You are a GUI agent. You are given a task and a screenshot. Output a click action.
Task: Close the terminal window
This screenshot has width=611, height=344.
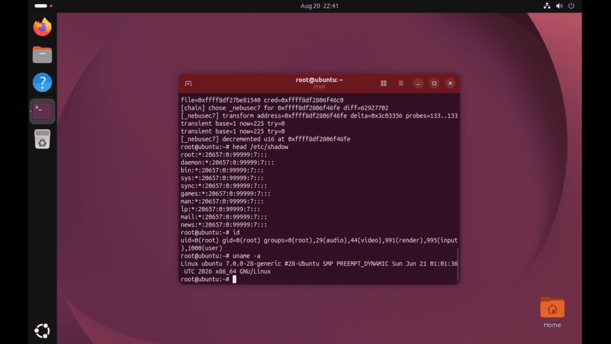click(x=450, y=83)
